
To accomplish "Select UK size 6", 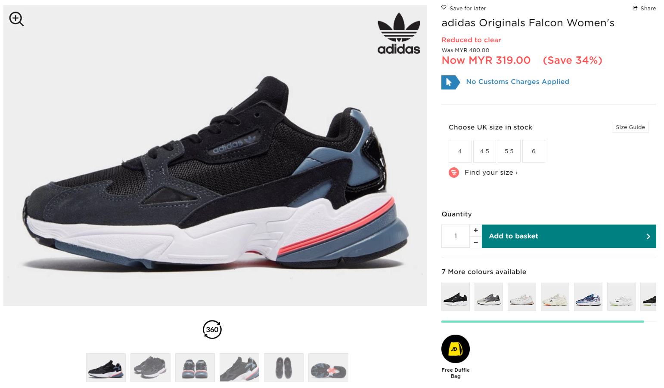I will pyautogui.click(x=534, y=151).
